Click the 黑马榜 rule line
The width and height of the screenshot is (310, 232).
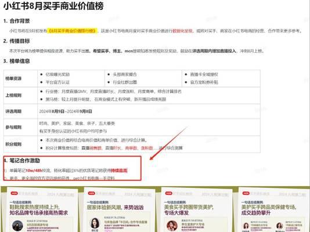[x=106, y=99]
